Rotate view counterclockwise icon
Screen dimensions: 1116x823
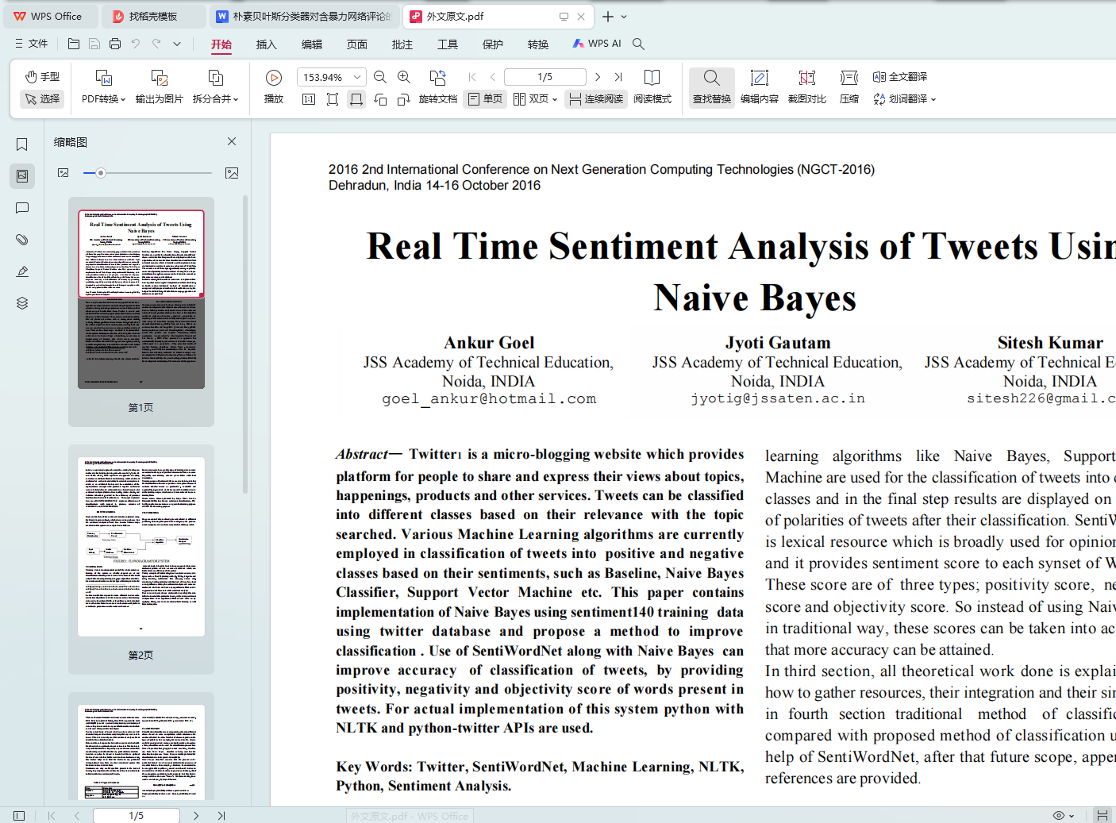pos(380,99)
